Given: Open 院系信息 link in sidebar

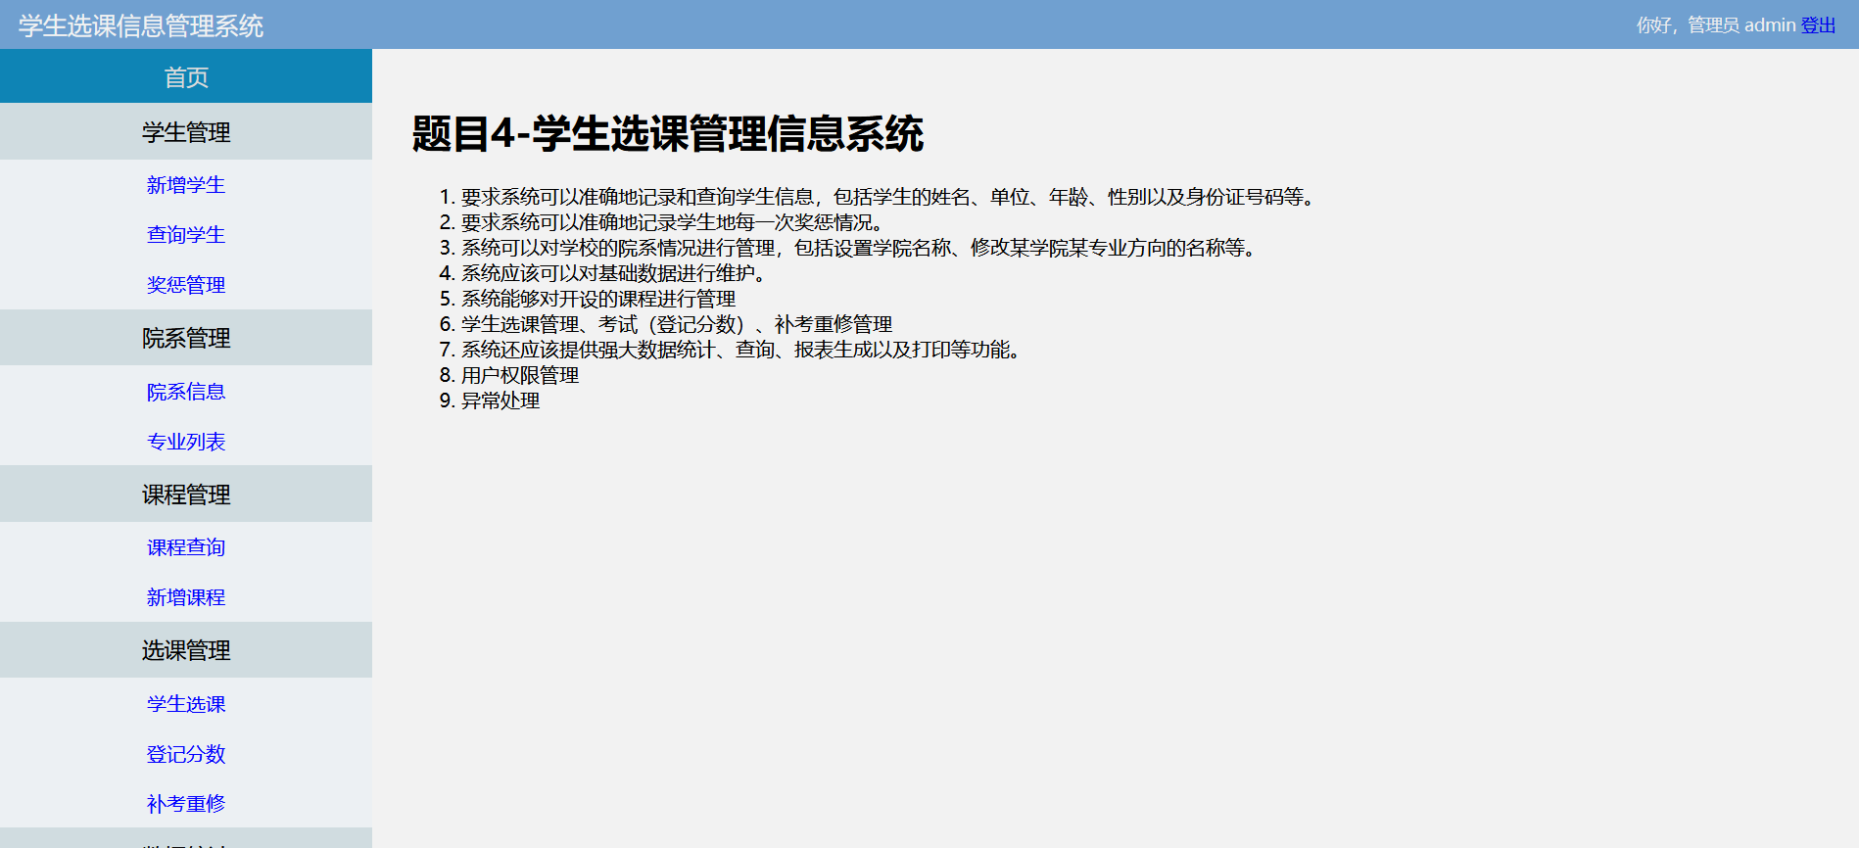Looking at the screenshot, I should tap(186, 392).
